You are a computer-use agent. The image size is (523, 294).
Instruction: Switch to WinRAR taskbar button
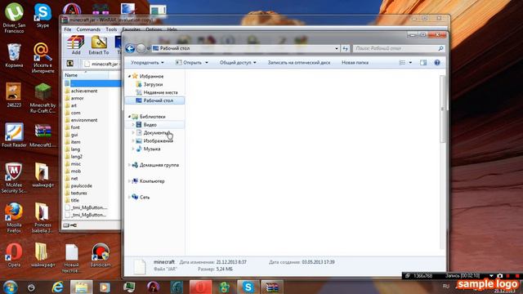(272, 287)
